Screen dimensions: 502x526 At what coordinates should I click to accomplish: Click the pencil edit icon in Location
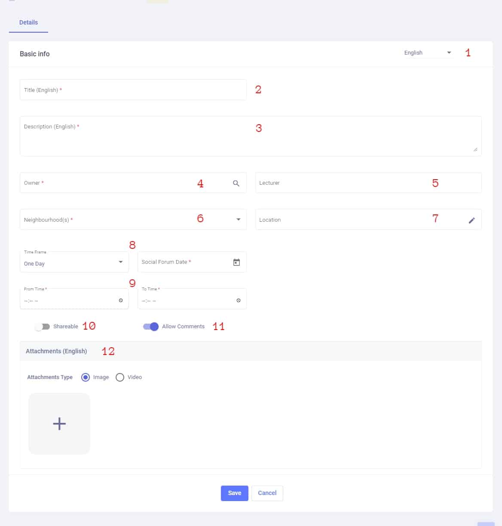pos(471,220)
